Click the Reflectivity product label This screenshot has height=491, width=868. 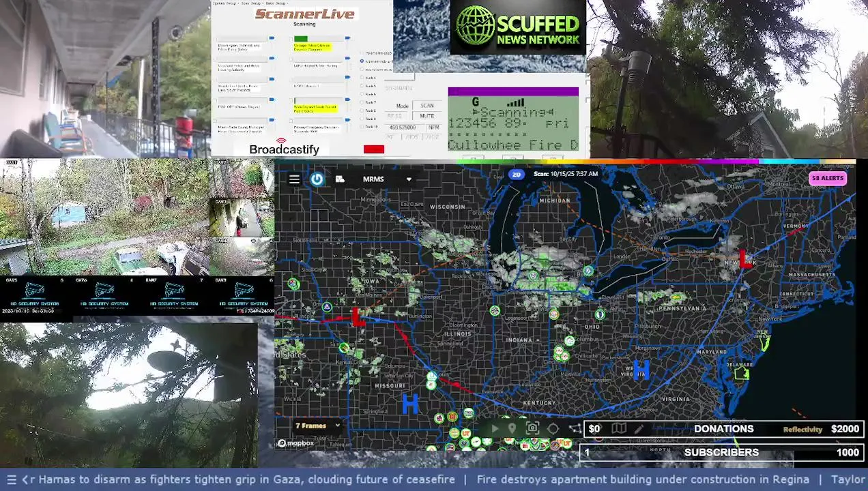click(802, 429)
